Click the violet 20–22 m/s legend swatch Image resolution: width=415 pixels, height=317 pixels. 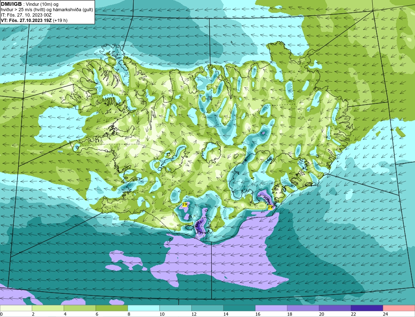click(x=335, y=308)
